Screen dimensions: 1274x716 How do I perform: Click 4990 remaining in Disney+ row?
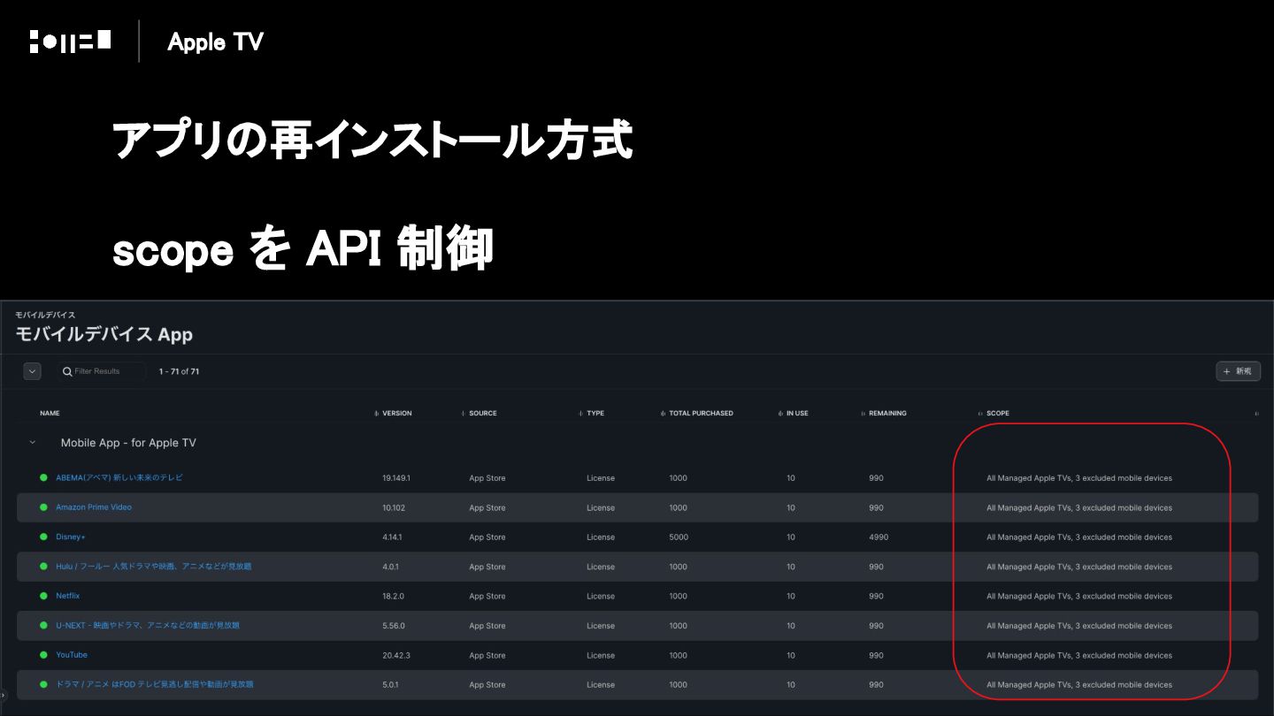point(879,537)
